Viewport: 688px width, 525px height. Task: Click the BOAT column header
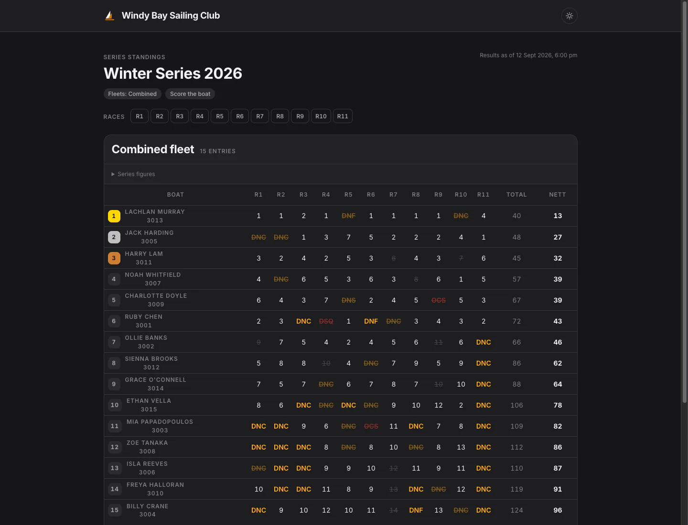click(x=175, y=195)
